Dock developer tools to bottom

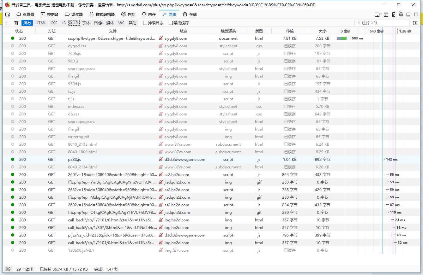point(408,15)
